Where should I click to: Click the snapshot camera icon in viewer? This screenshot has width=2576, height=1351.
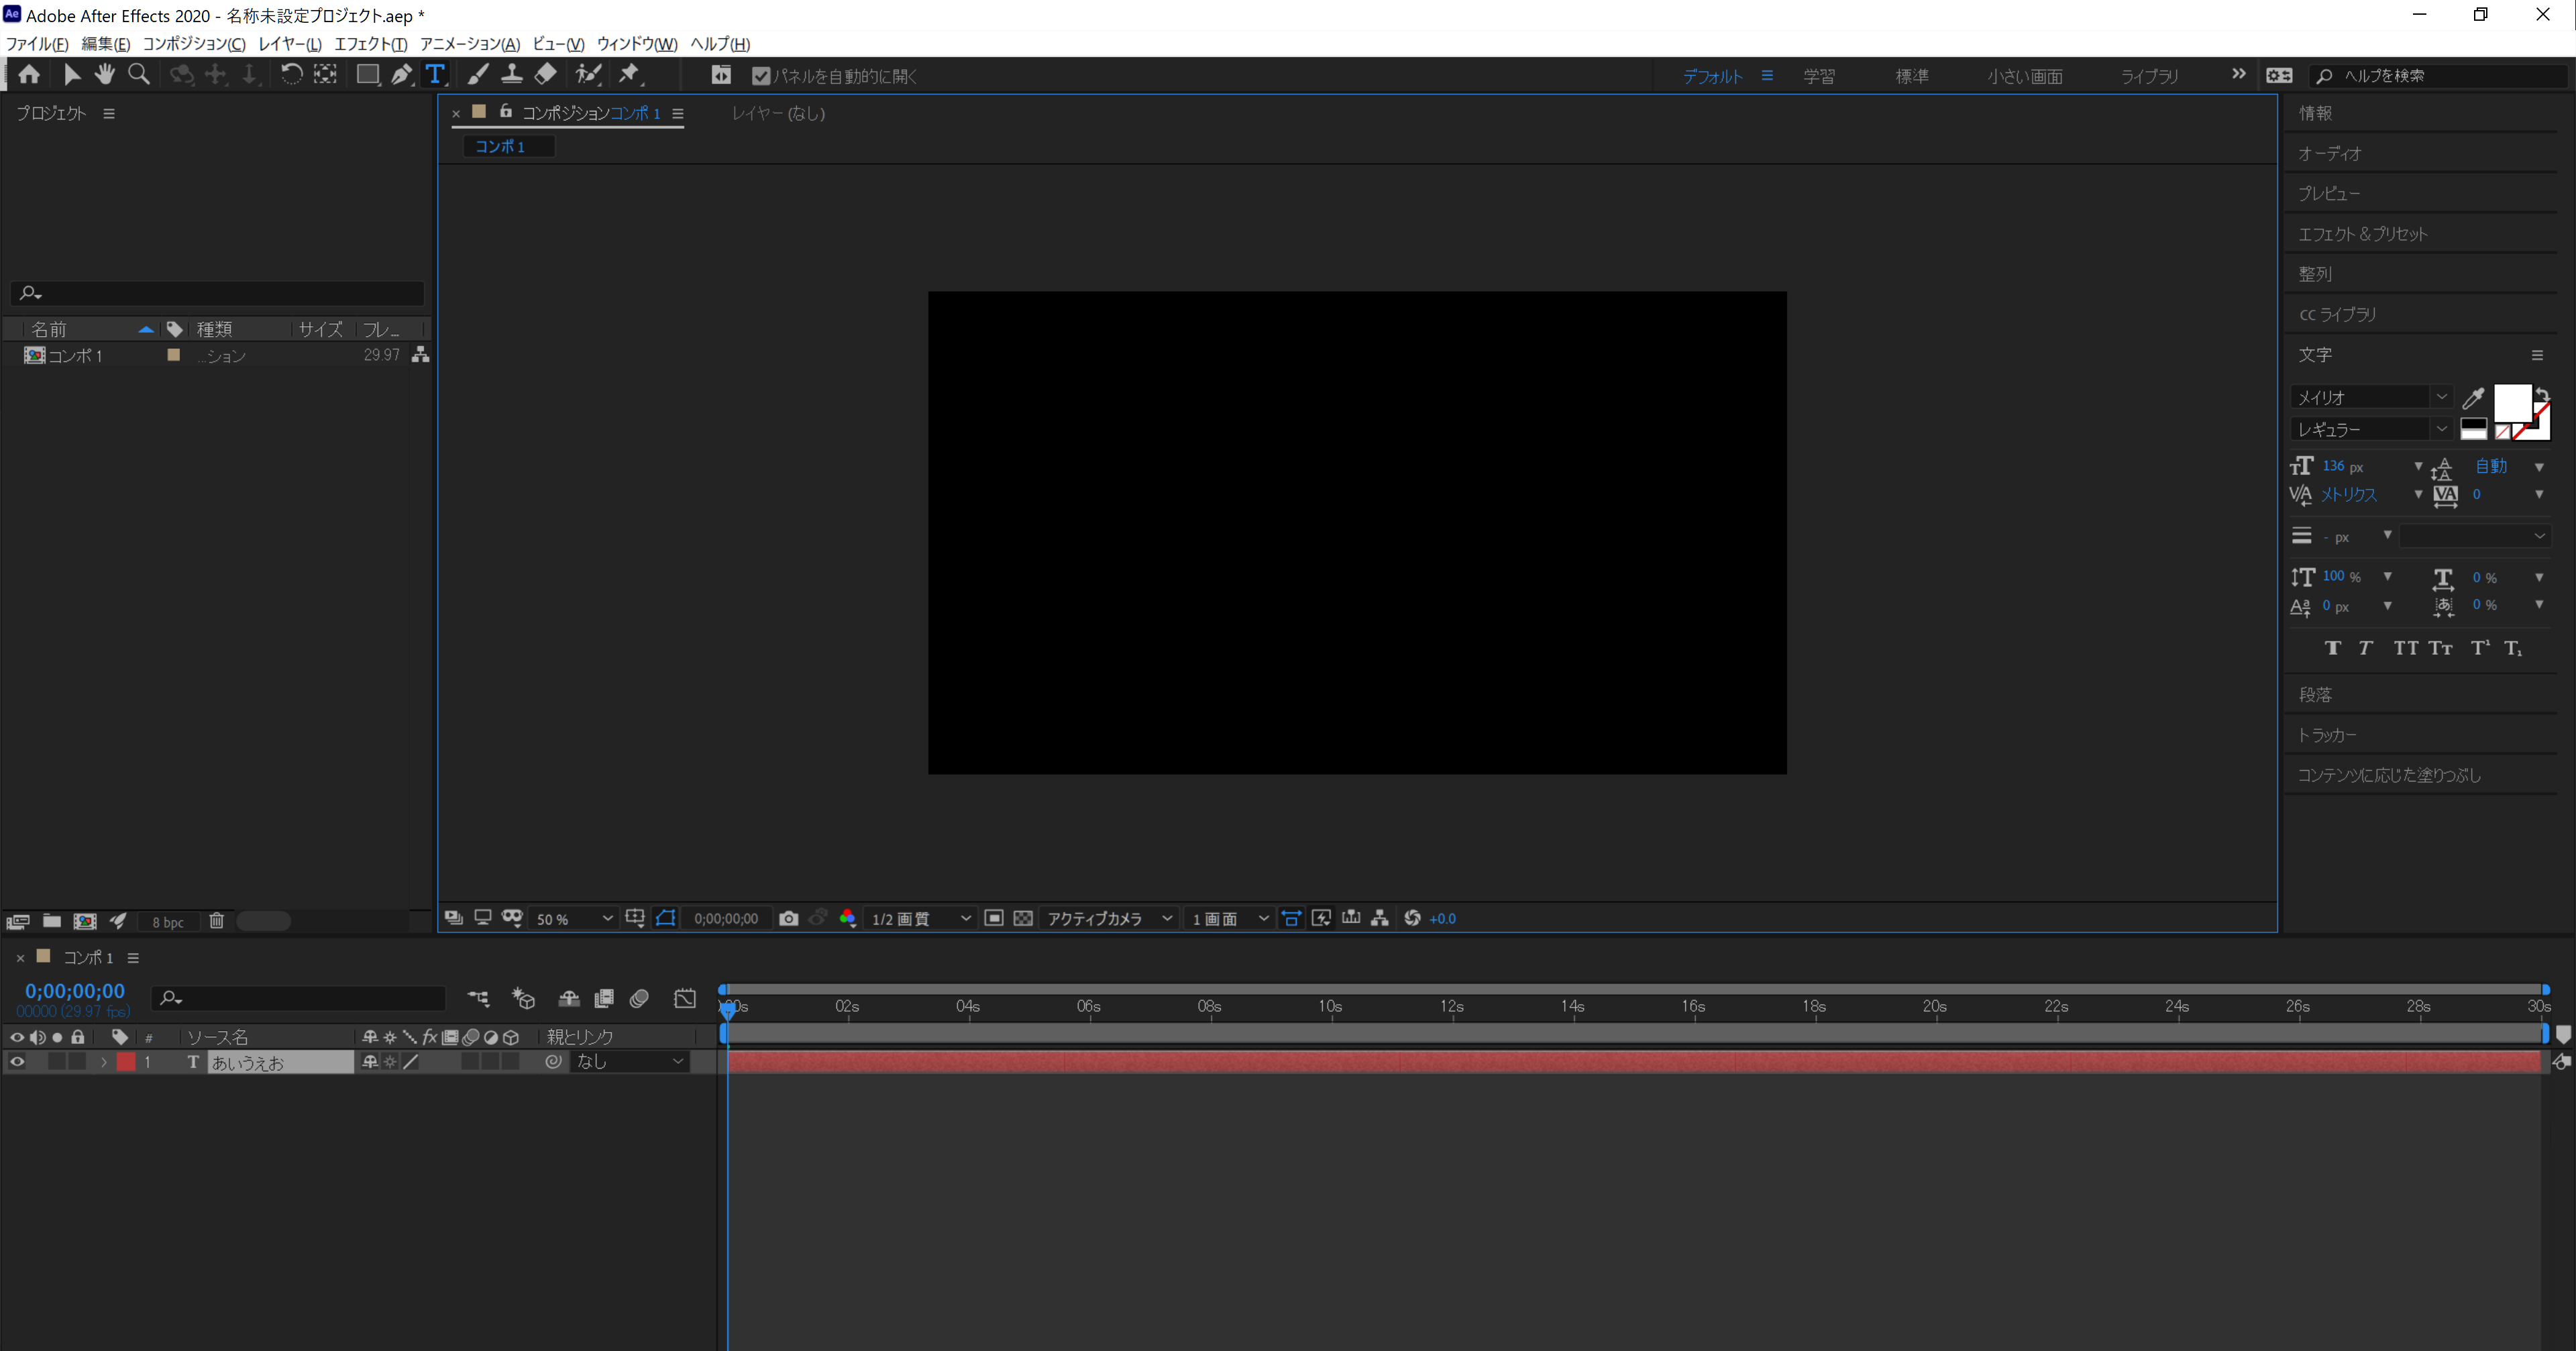click(788, 918)
